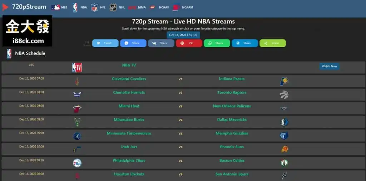This screenshot has width=366, height=181.
Task: Open the Milwaukee Bucks link
Action: (129, 120)
